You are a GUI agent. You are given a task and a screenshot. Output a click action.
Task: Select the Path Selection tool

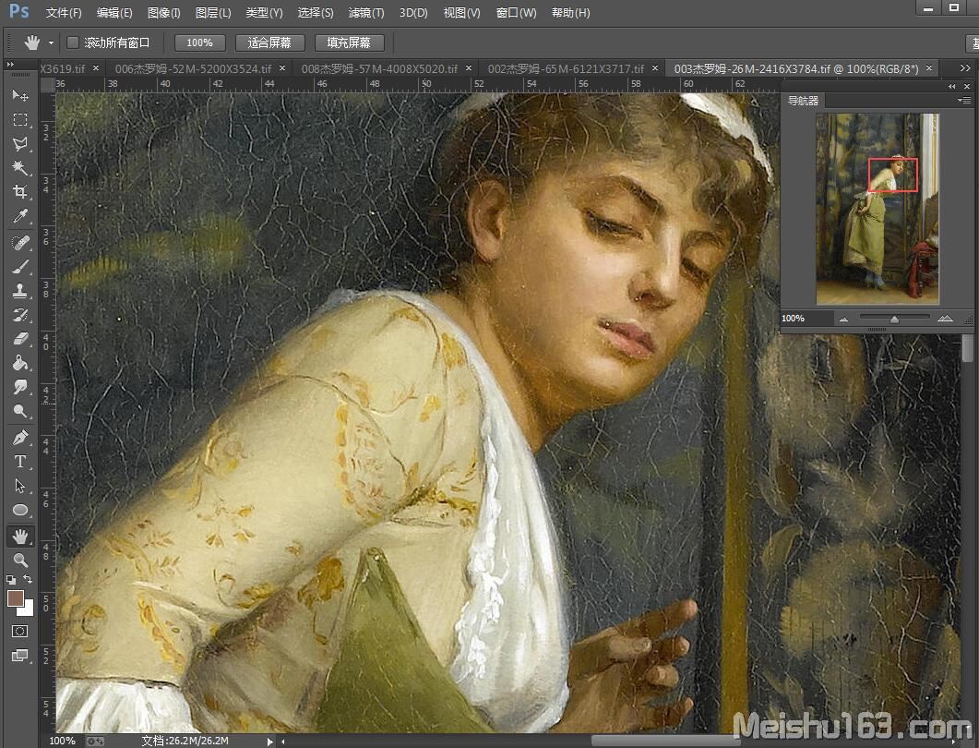pos(20,486)
